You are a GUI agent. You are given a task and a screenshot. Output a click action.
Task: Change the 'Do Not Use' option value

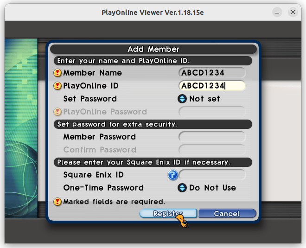212,188
